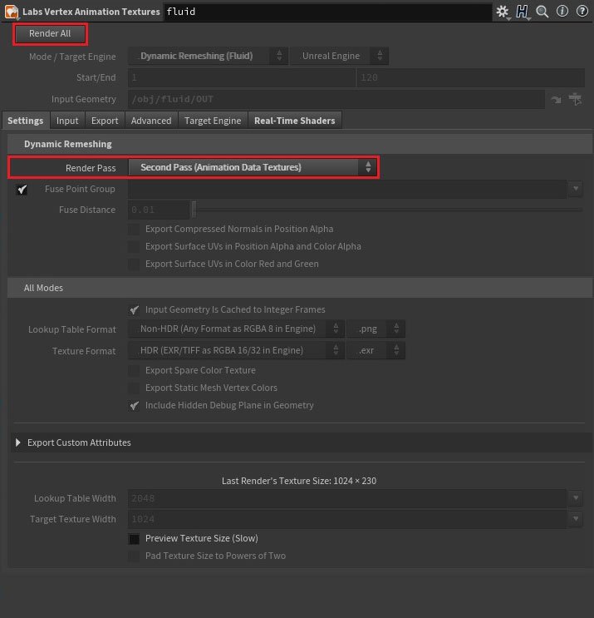Open the Input Geometry node chooser
Viewport: 594px width, 618px height.
coord(575,99)
